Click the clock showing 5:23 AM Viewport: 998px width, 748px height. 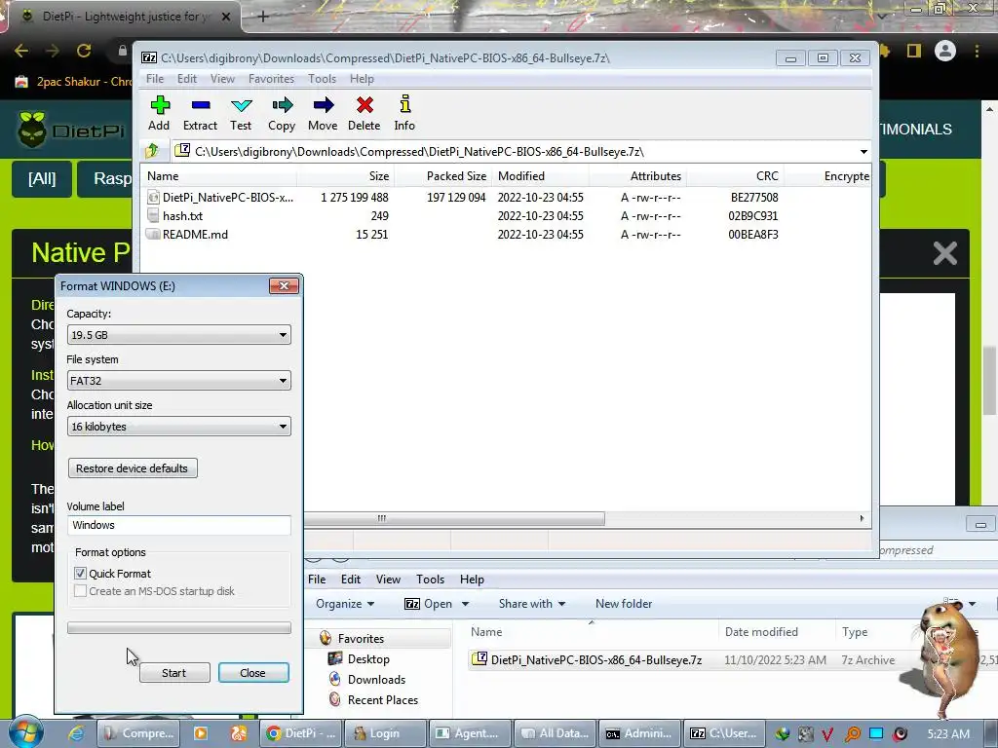coord(948,734)
